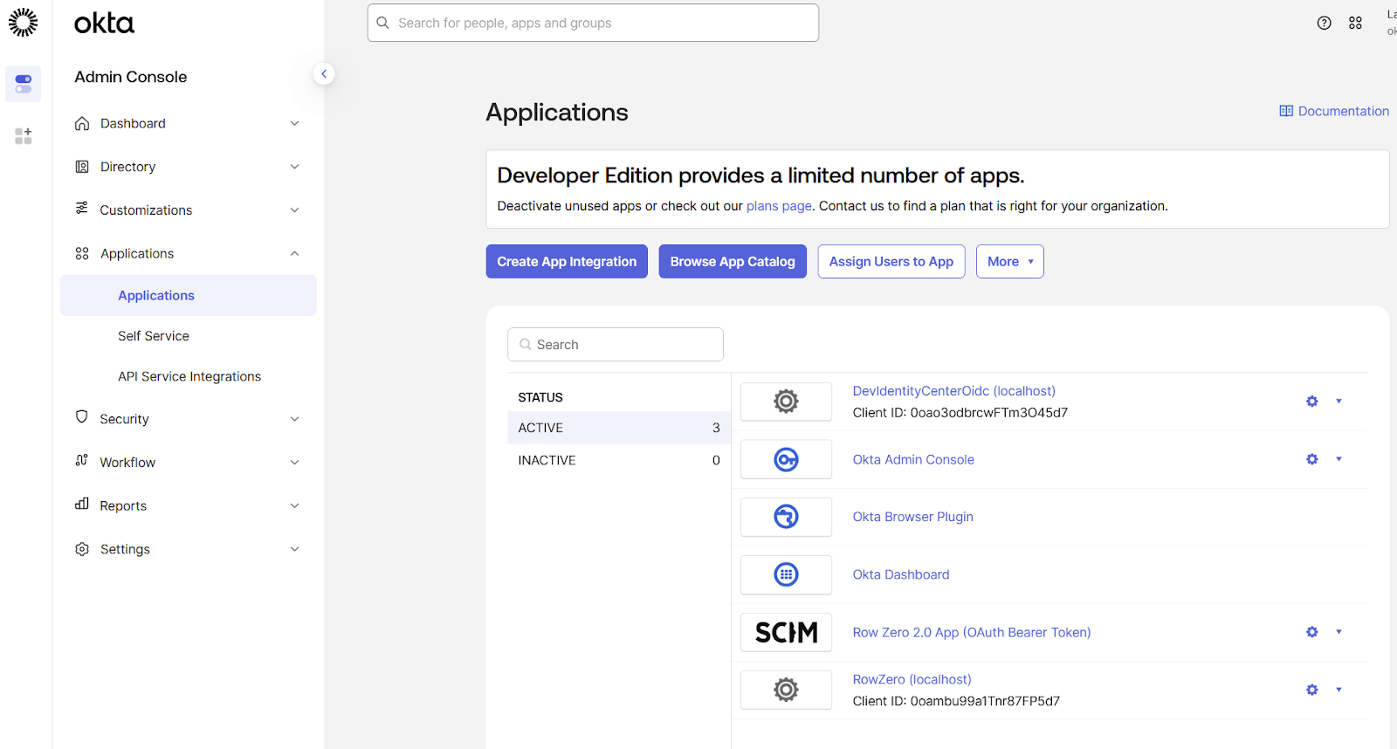Open the help question mark icon

pos(1324,24)
